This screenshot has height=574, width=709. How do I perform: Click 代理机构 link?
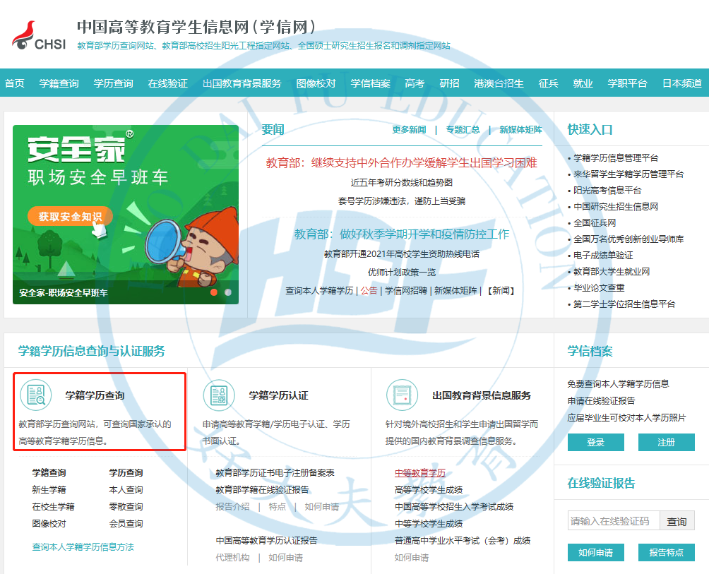pos(232,558)
